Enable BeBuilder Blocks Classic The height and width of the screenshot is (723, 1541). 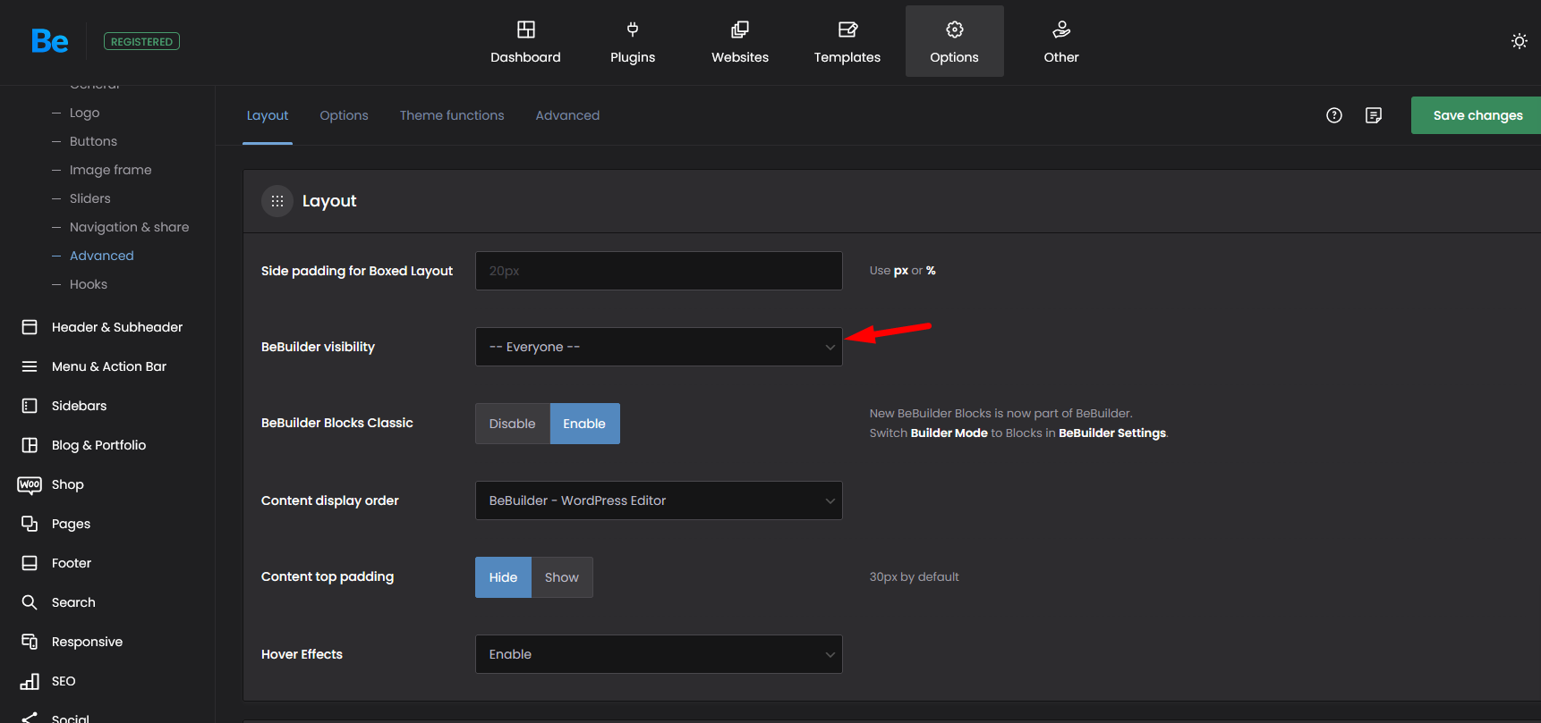[584, 424]
